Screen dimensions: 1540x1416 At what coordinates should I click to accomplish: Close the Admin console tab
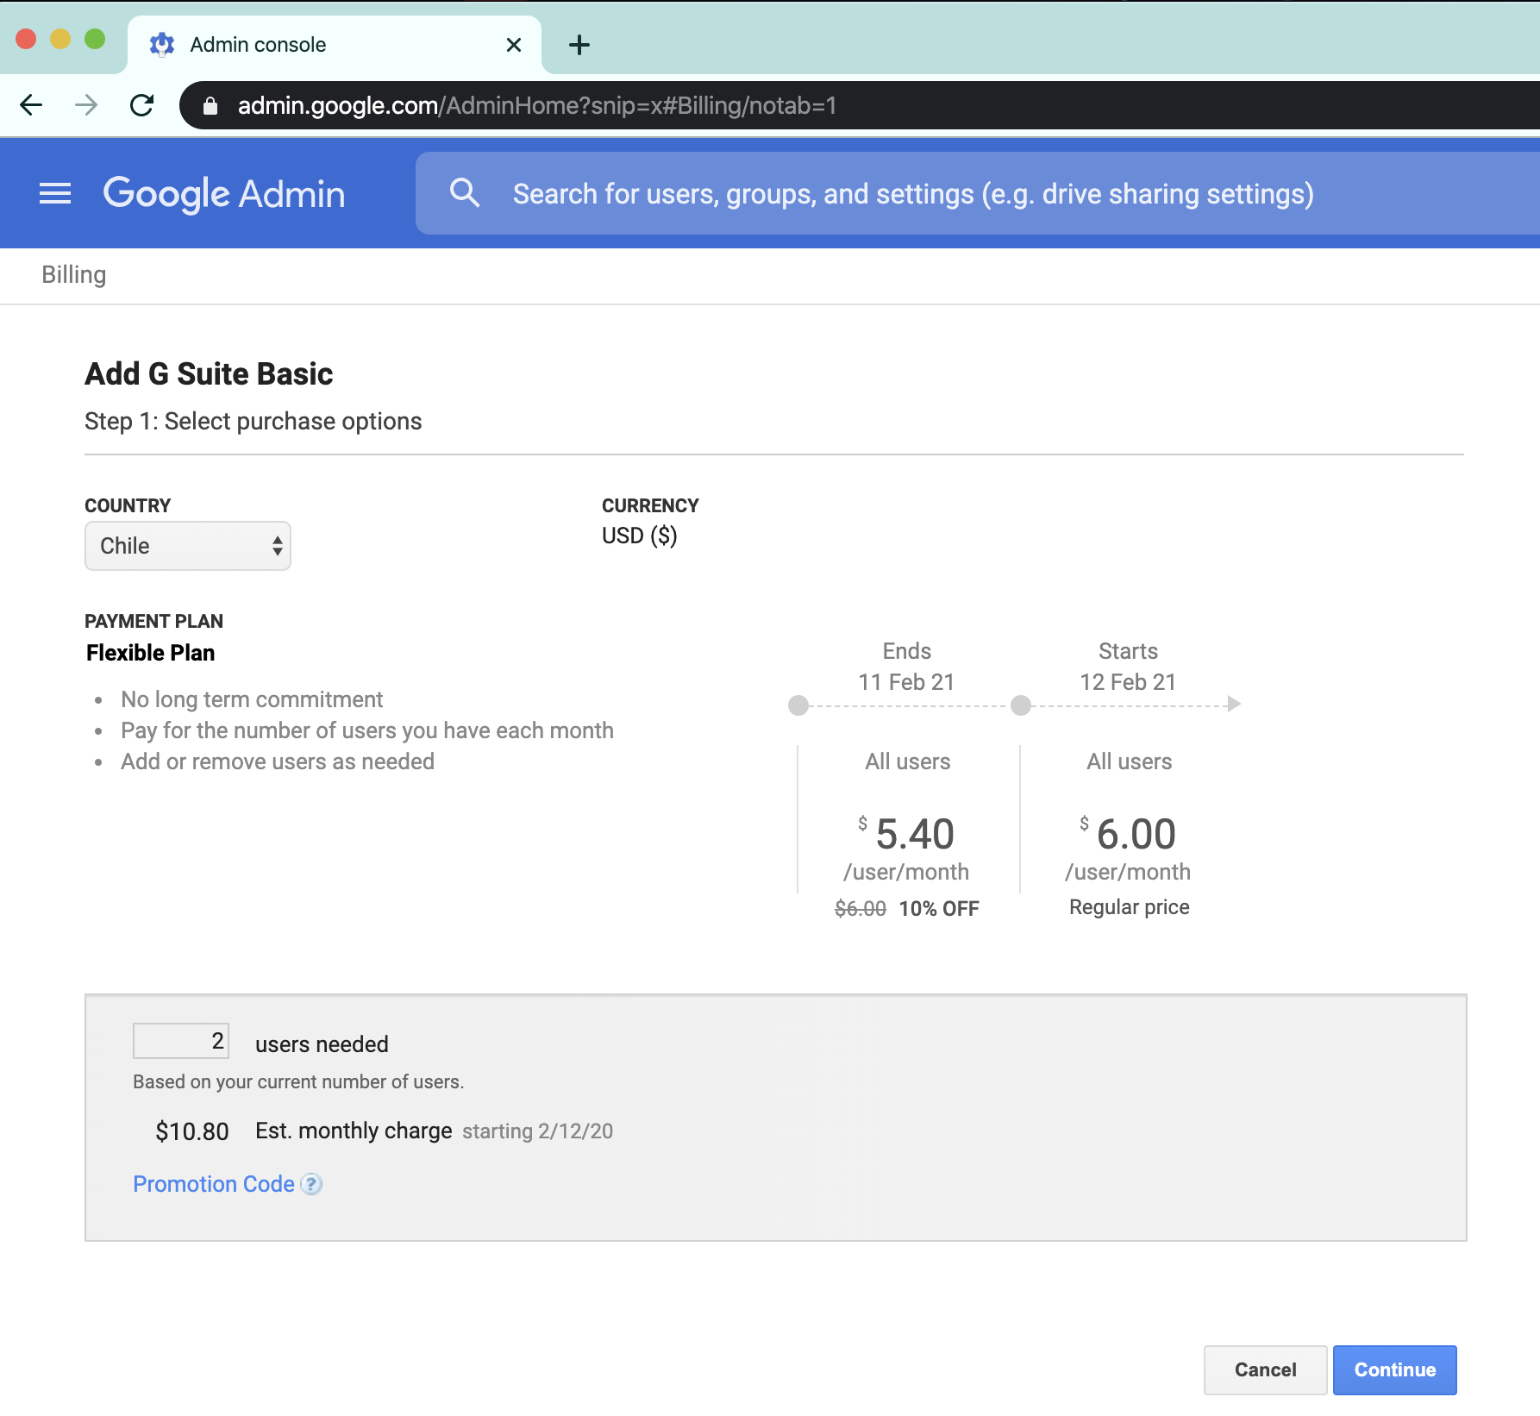click(x=514, y=45)
